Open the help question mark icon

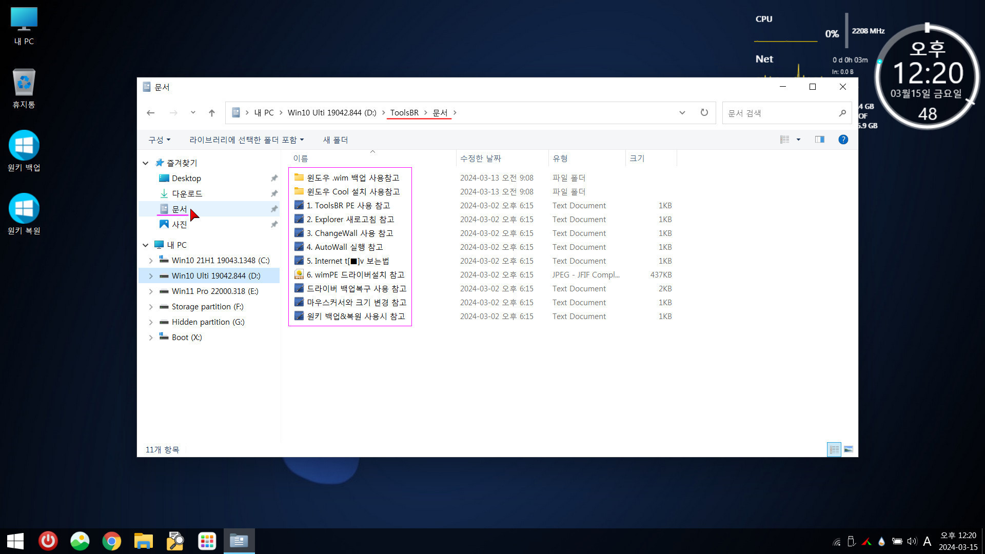click(843, 140)
